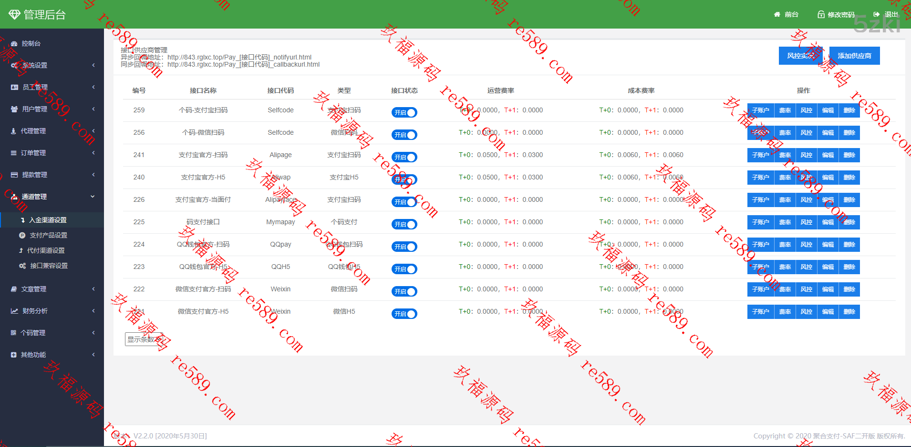Click the users icon beside 用户管理
The height and width of the screenshot is (447, 911).
(x=14, y=109)
